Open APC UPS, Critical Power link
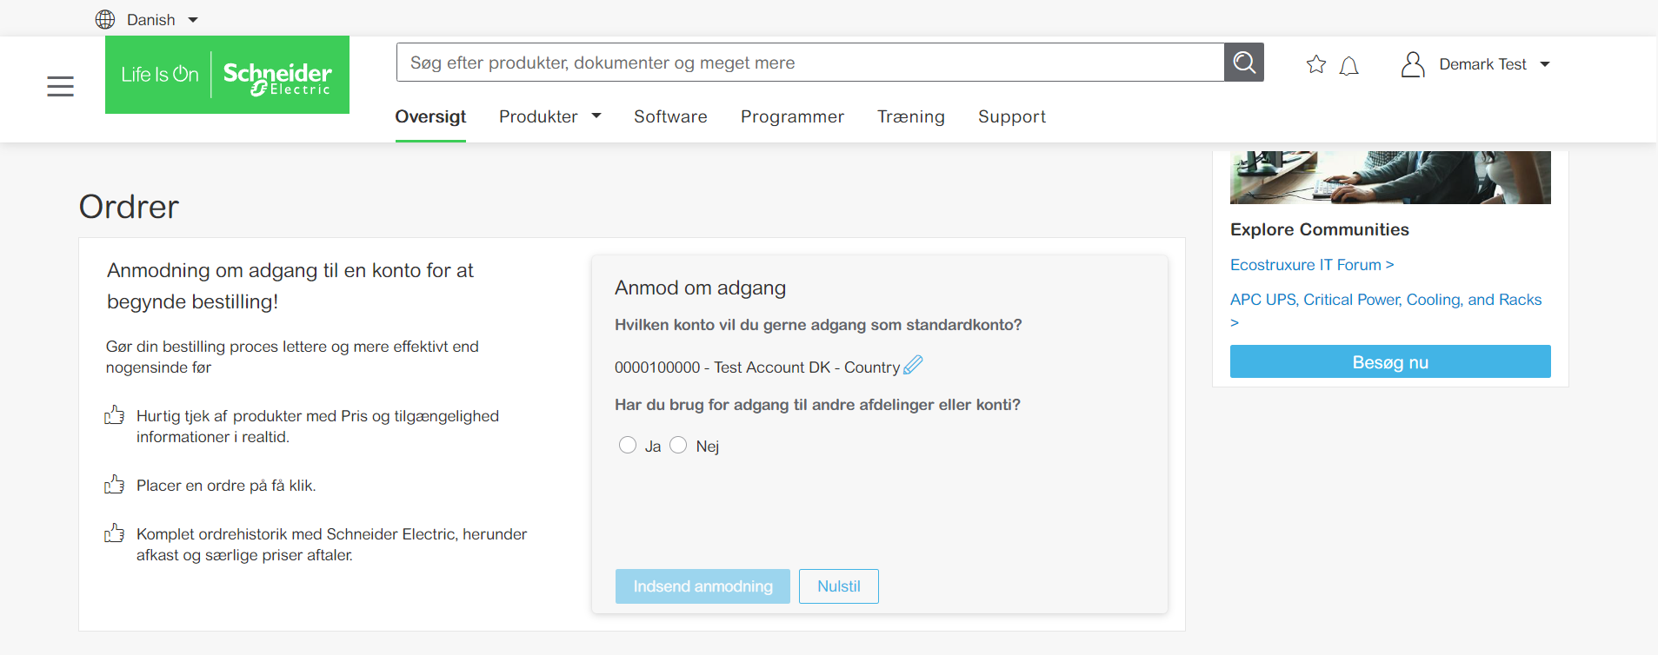Screen dimensions: 1658x655 tap(1386, 310)
